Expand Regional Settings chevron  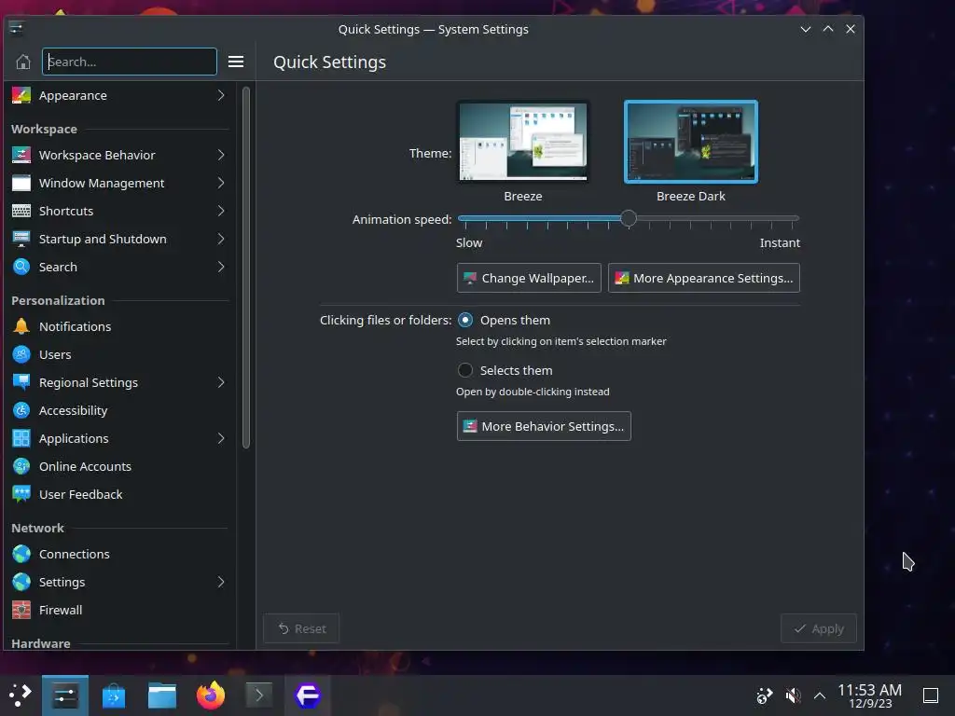pyautogui.click(x=221, y=383)
